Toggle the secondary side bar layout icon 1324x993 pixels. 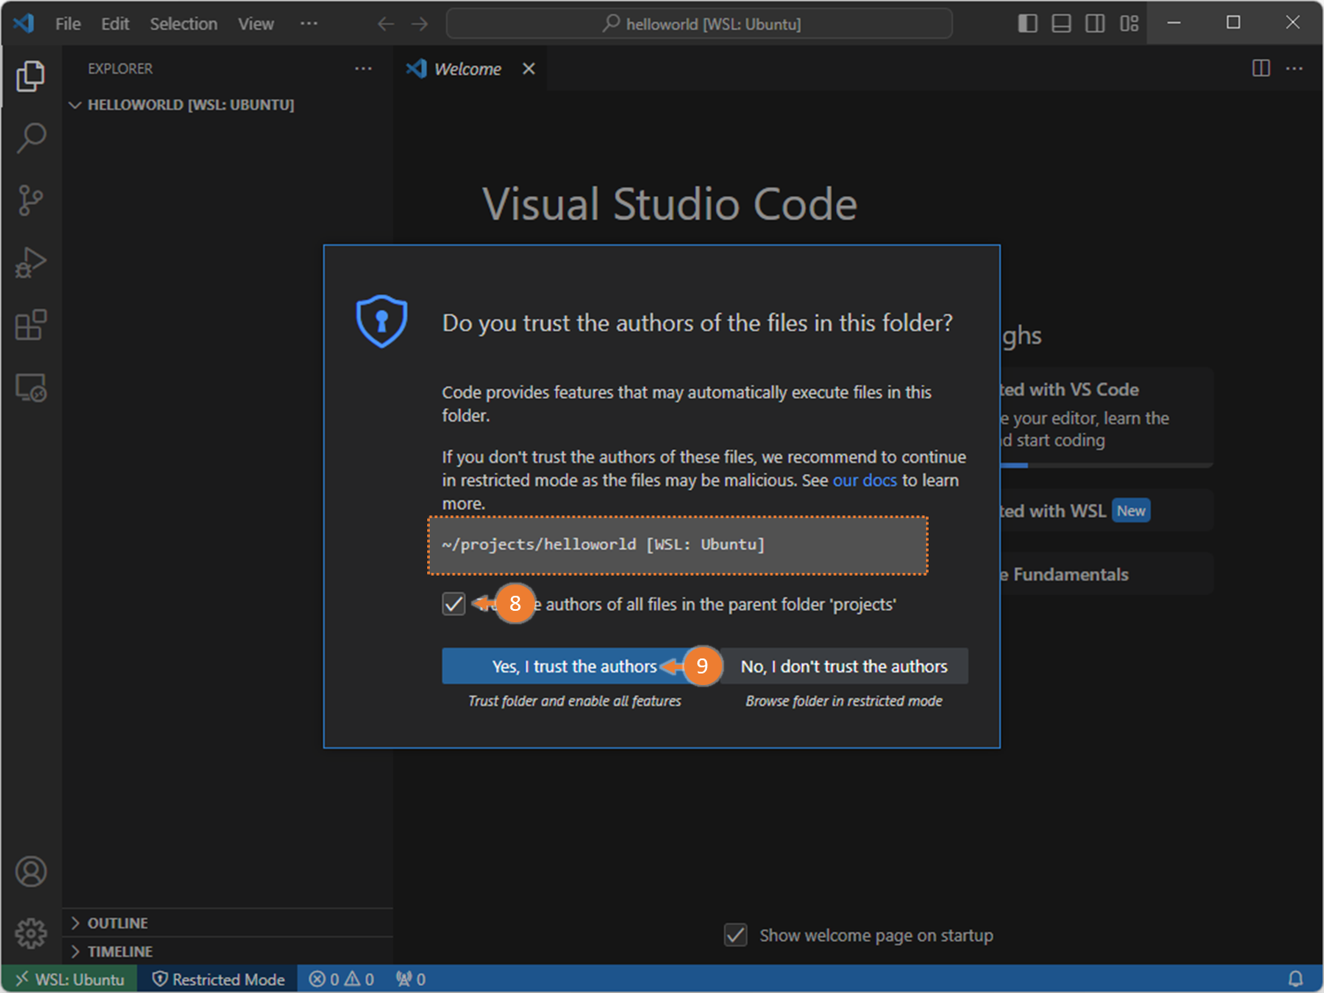click(x=1095, y=24)
